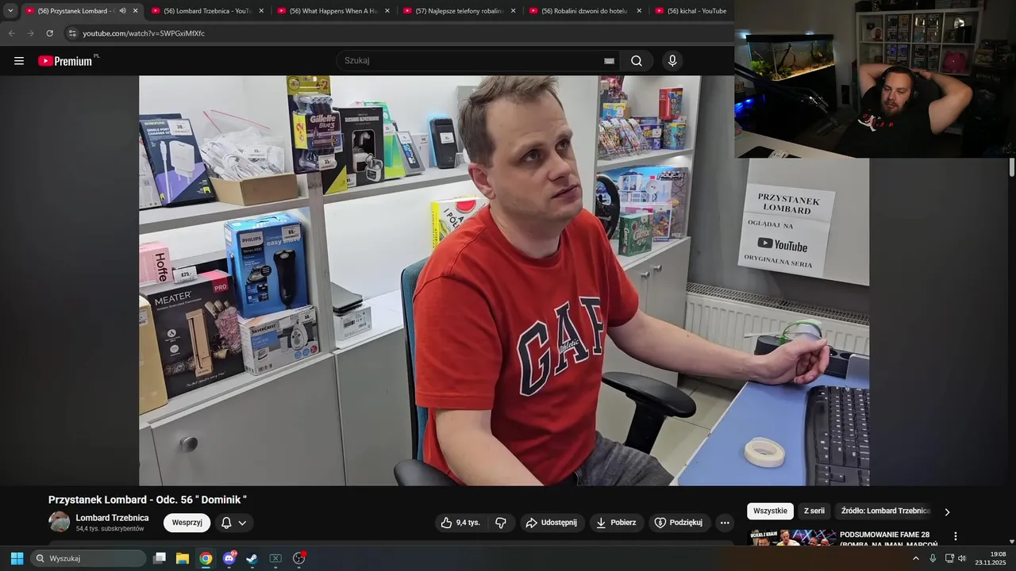Viewport: 1016px width, 571px height.
Task: Open options for PODSUMOWANIE FAME 28 video
Action: (956, 536)
